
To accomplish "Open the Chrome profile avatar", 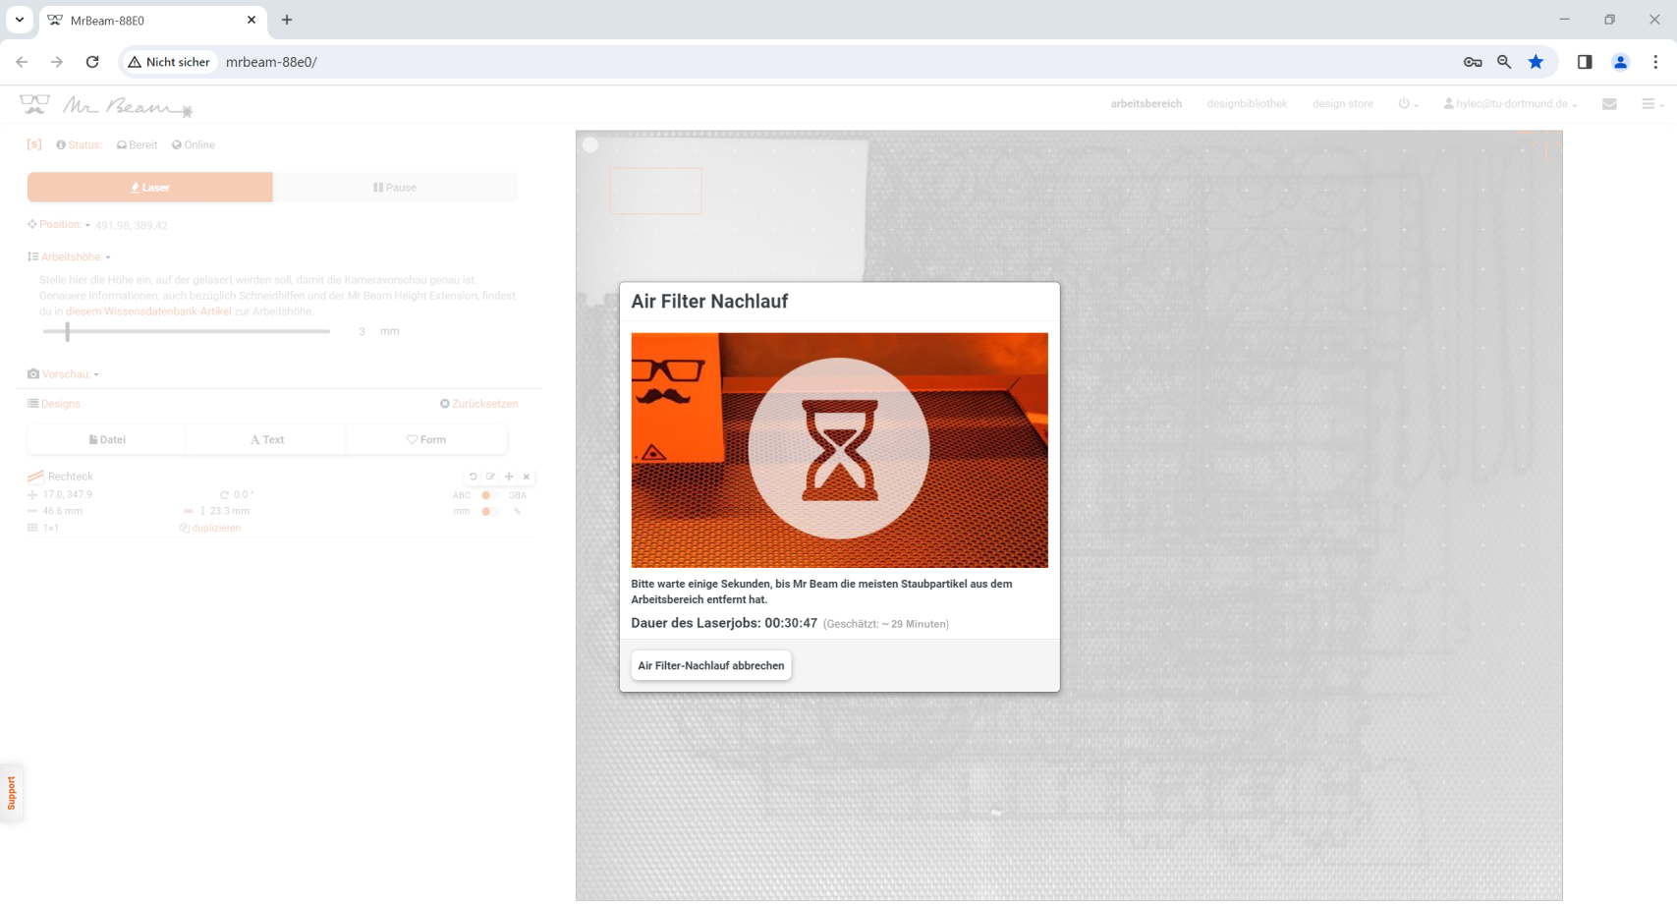I will coord(1620,62).
